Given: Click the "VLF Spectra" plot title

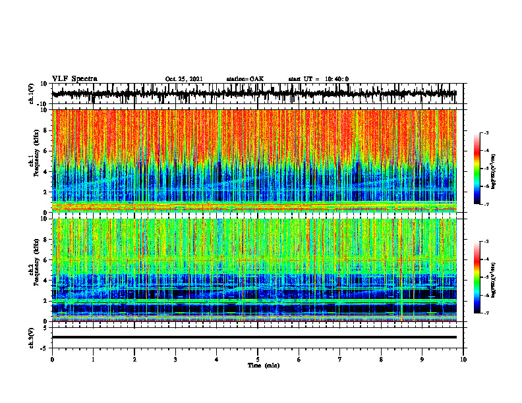Looking at the screenshot, I should 74,79.
